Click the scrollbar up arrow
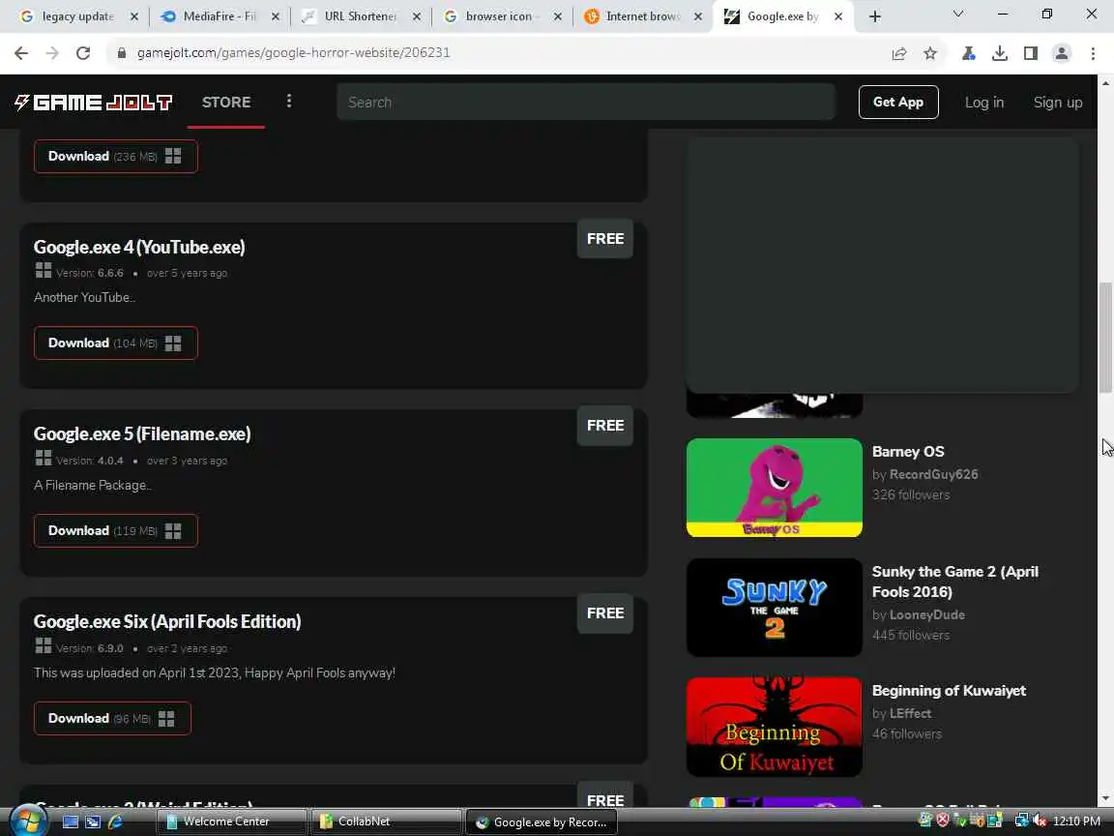The image size is (1114, 836). coord(1105,81)
